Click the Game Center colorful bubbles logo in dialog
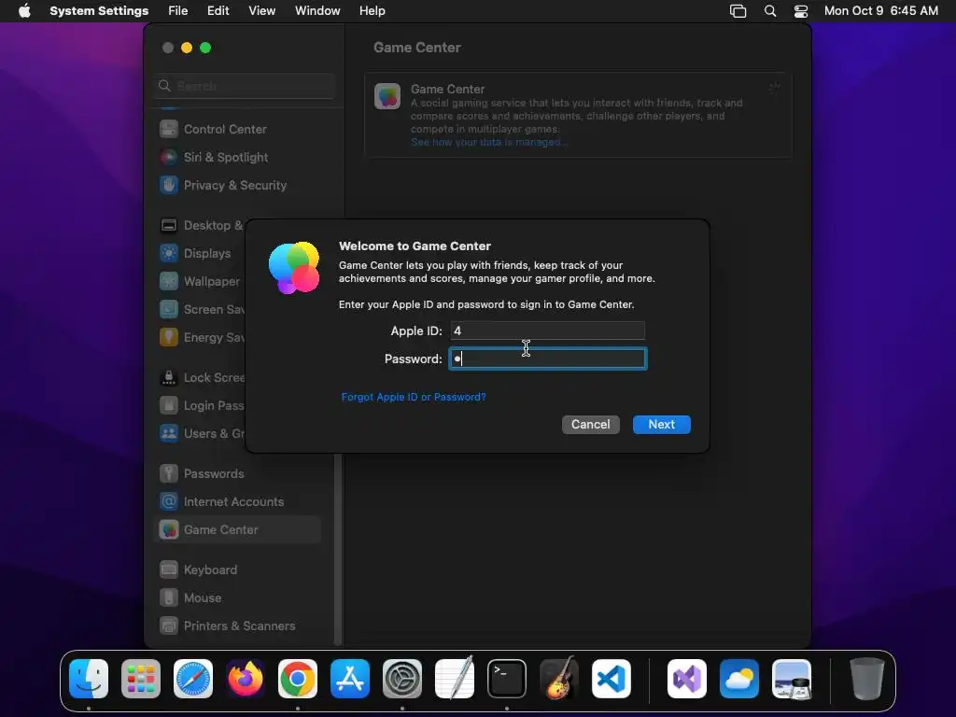956x717 pixels. point(294,268)
